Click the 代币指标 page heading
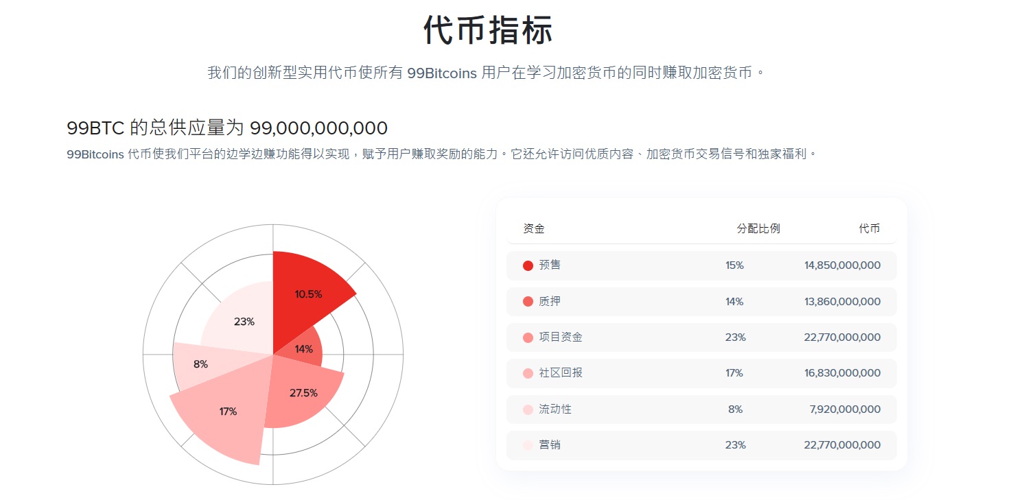 [488, 31]
